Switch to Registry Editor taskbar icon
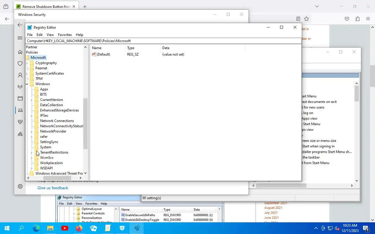 [137, 228]
